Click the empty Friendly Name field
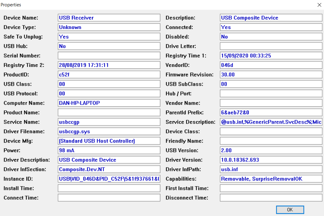The image size is (324, 216). (271, 141)
